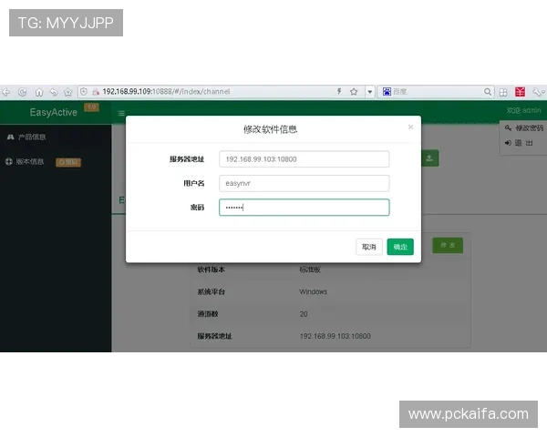Viewport: 547px width, 437px height.
Task: Toggle sidebar with hamburger menu icon
Action: pos(121,113)
